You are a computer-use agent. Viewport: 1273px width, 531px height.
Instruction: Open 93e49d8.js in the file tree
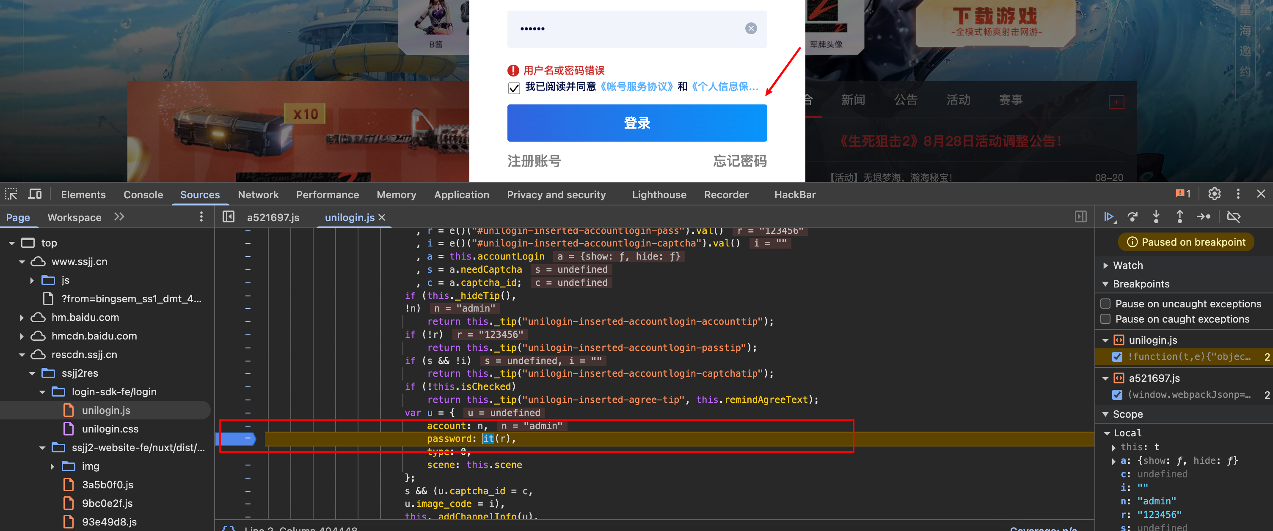pyautogui.click(x=109, y=522)
